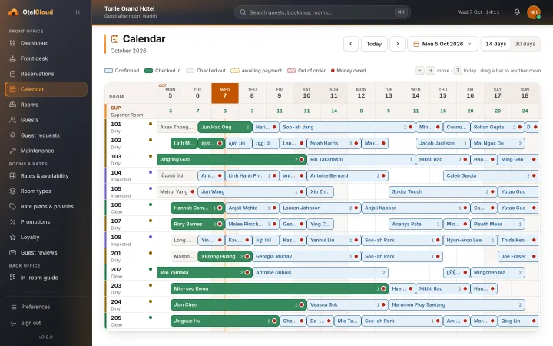553x346 pixels.
Task: Focus the search guests, bookings, rooms field
Action: 323,12
